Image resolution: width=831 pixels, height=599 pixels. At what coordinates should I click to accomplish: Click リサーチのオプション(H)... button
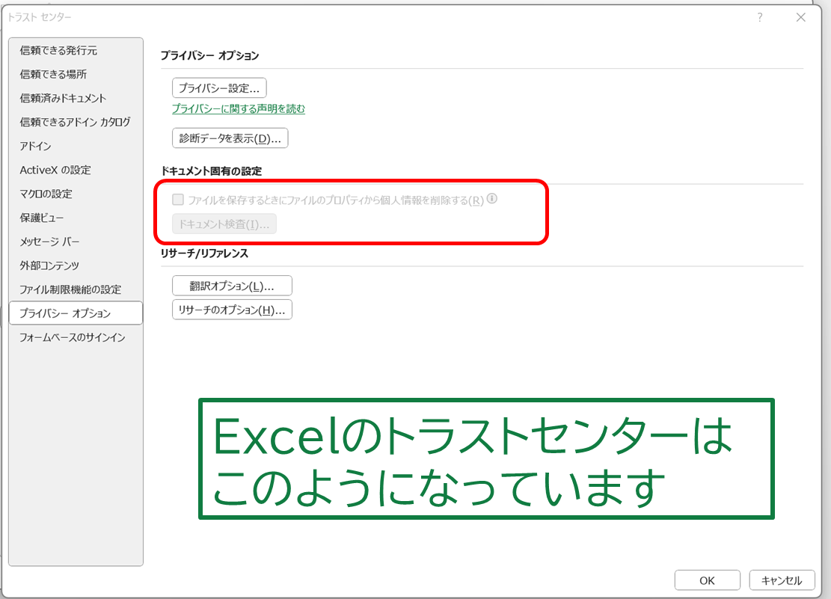232,310
